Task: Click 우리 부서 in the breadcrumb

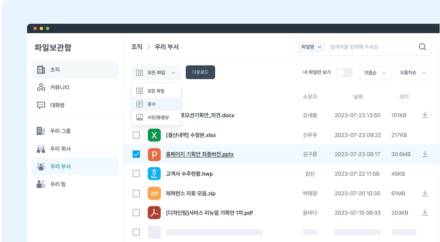Action: point(167,47)
